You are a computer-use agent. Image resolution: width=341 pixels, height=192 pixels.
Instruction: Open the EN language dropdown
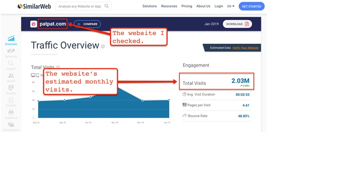pyautogui.click(x=231, y=6)
